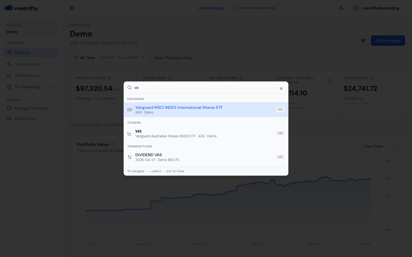
Task: Open the Line Chart type dropdown
Action: click(x=379, y=146)
